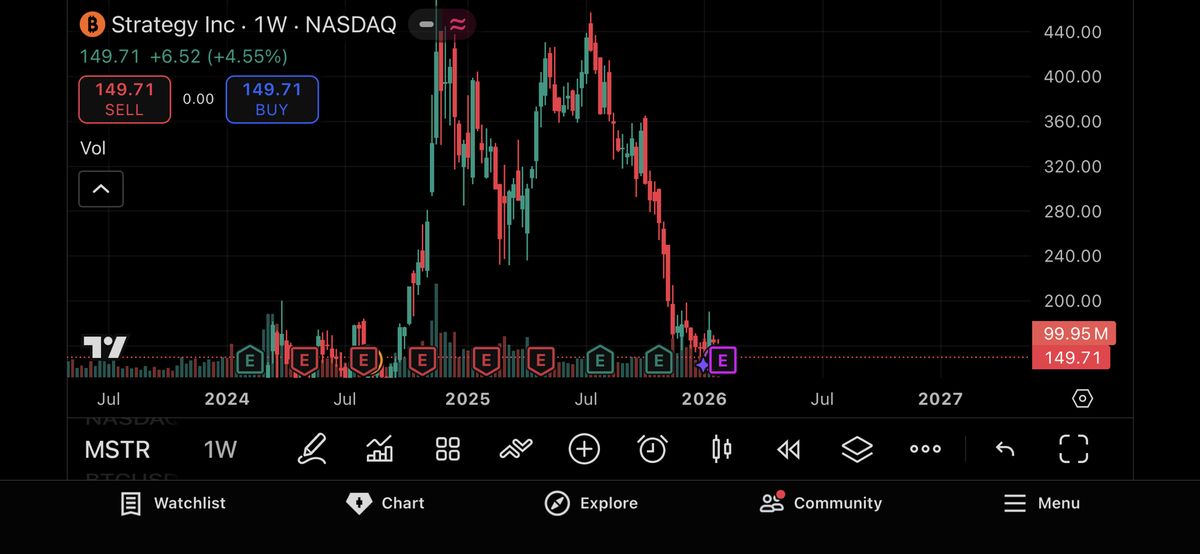Tap the 149.71 BUY button
Image resolution: width=1200 pixels, height=554 pixels.
coord(272,100)
